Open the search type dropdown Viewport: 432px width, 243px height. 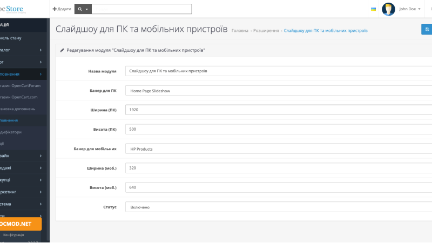(83, 9)
